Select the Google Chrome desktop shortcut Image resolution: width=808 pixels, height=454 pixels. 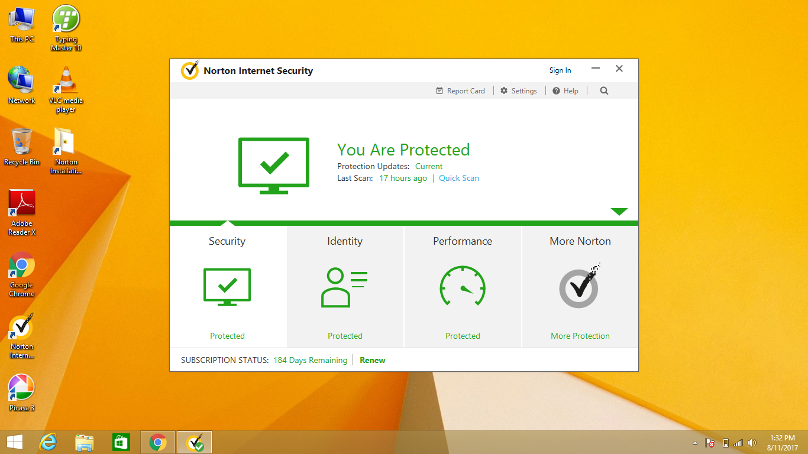tap(22, 274)
